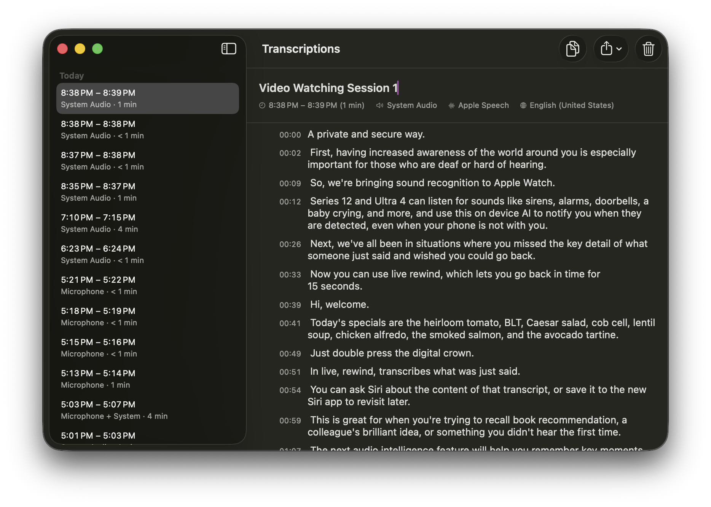Click the speaker icon beside System Audio
This screenshot has width=711, height=507.
tap(379, 105)
